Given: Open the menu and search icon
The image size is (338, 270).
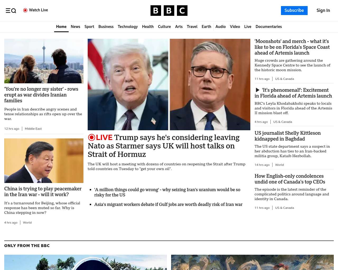Looking at the screenshot, I should [11, 11].
